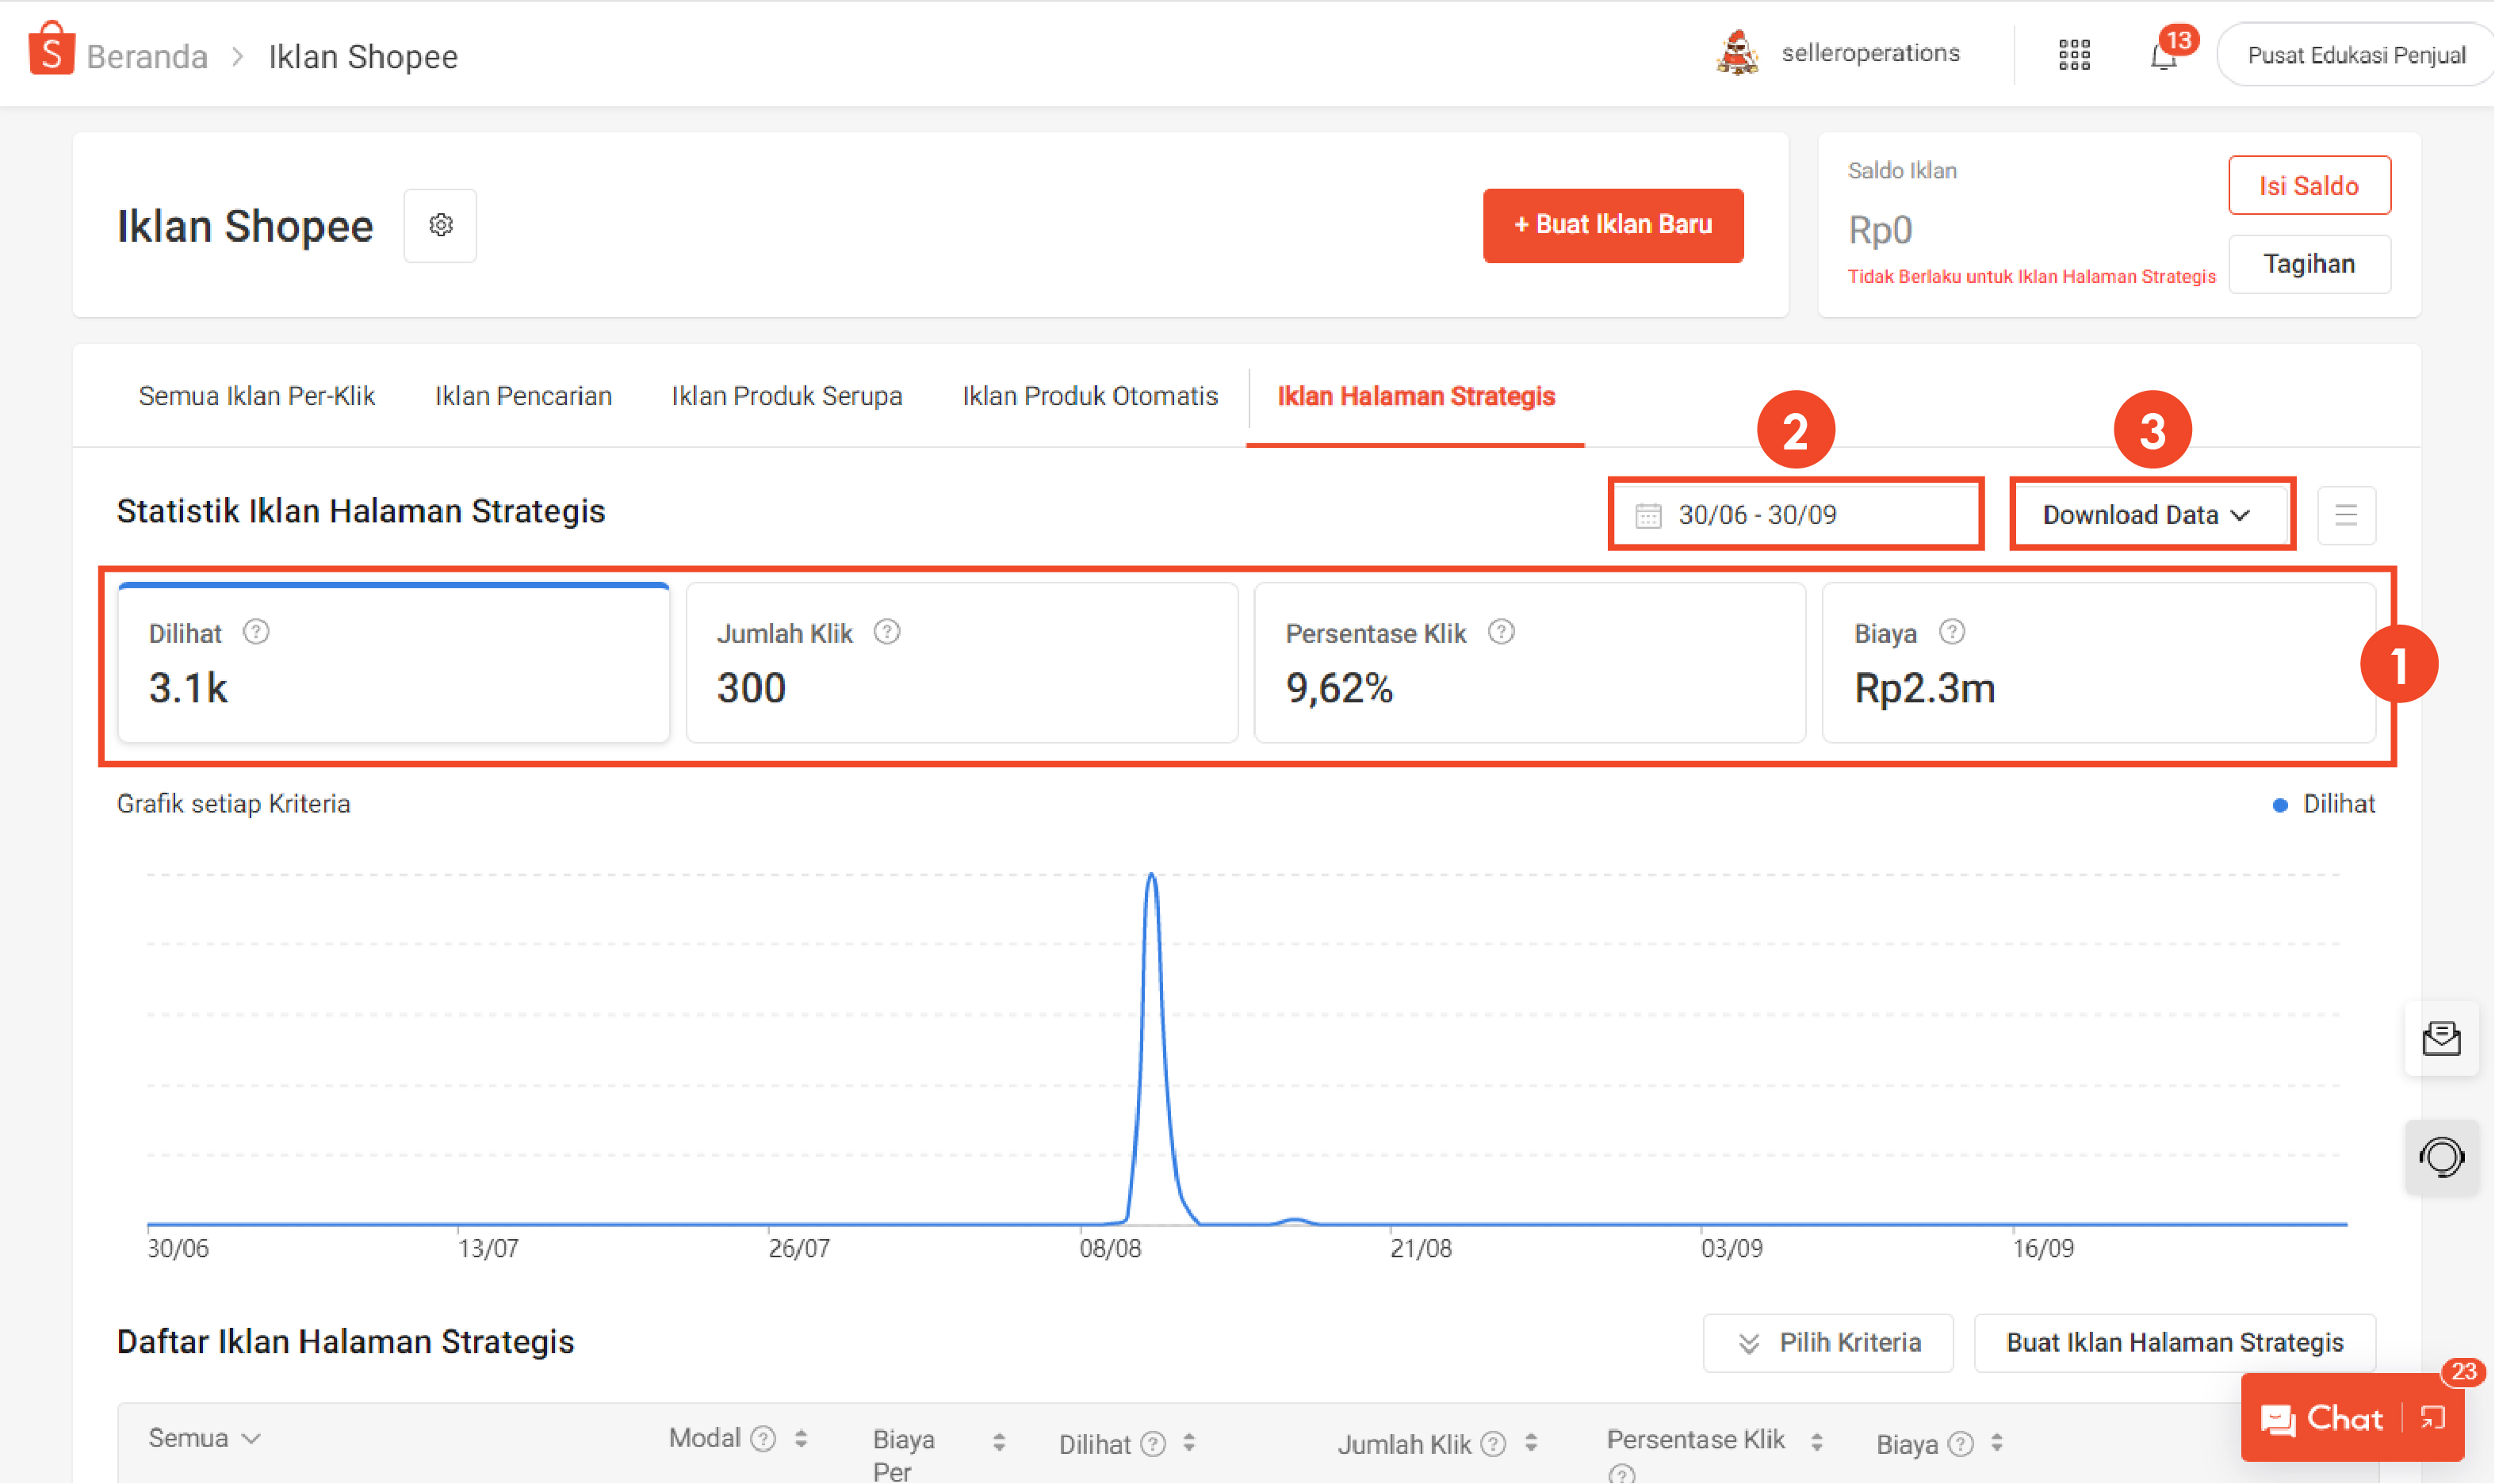Click Biaya column help icon in table
The image size is (2495, 1484).
pos(1961,1443)
